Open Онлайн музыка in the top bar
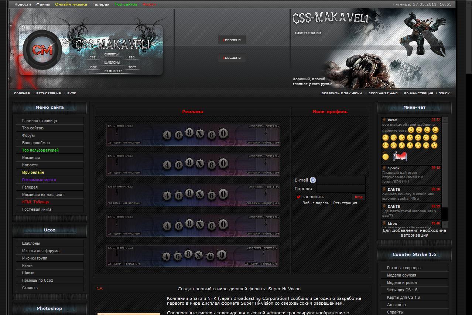 71,4
